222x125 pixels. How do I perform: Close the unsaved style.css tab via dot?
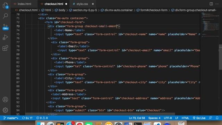click(93, 4)
